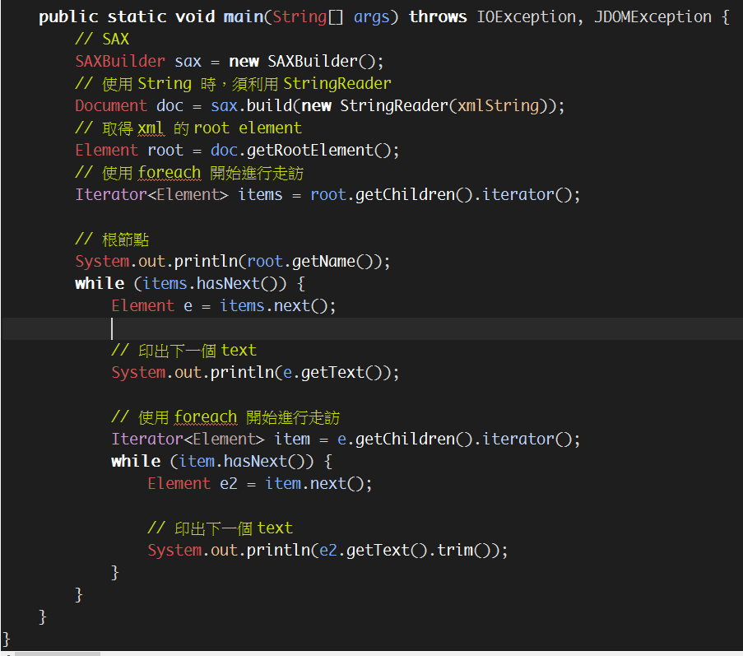
Task: Click 'Iterator<Element> items' declaration
Action: (179, 195)
